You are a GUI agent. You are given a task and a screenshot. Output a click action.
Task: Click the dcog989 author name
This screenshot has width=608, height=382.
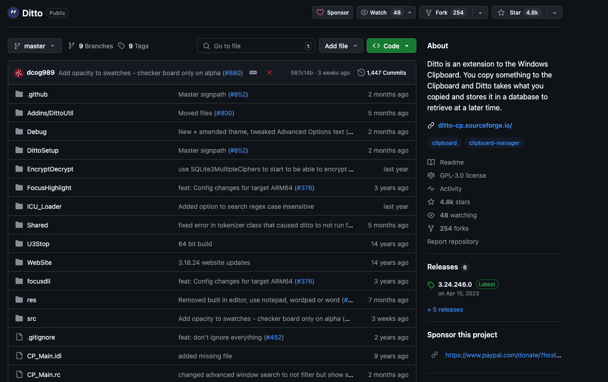click(x=41, y=73)
